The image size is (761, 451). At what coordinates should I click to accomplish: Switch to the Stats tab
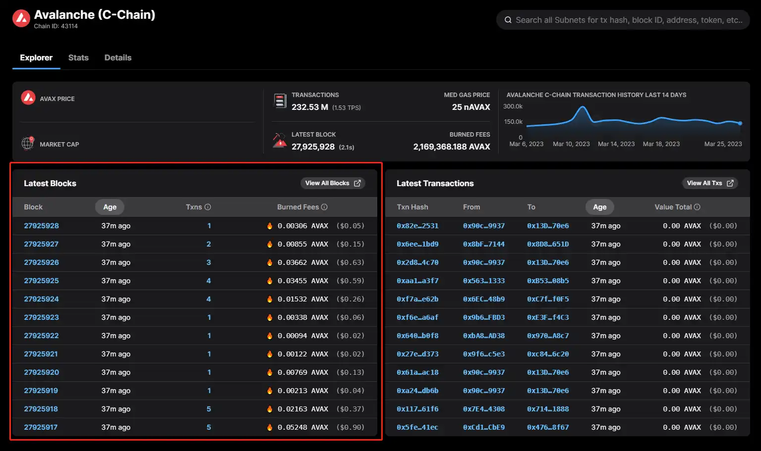tap(78, 57)
